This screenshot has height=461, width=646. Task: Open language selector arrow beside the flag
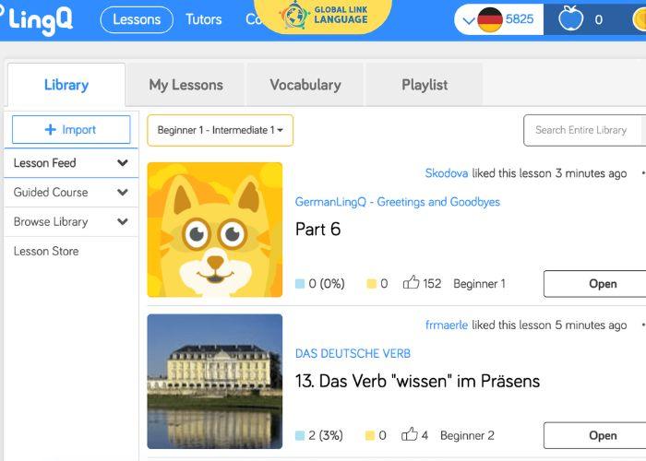(469, 20)
